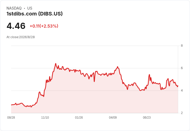Select the 11/10 date on the x-axis
The height and width of the screenshot is (131, 190).
click(45, 117)
